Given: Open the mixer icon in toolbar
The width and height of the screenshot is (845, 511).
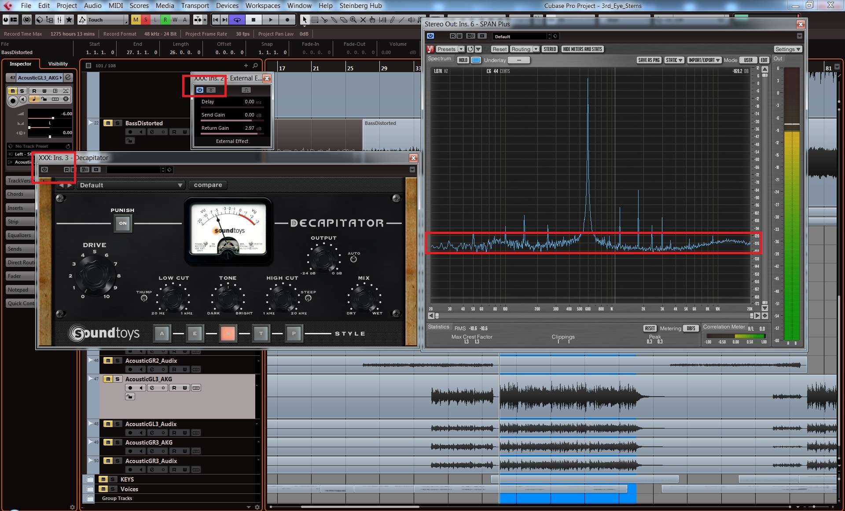Looking at the screenshot, I should click(59, 19).
